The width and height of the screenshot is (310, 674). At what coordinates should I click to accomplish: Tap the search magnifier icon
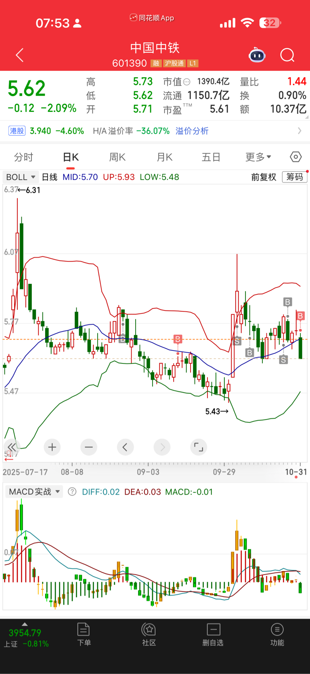(x=287, y=55)
